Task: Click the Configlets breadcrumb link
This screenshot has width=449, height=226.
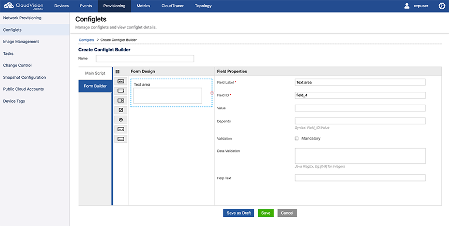Action: 86,40
